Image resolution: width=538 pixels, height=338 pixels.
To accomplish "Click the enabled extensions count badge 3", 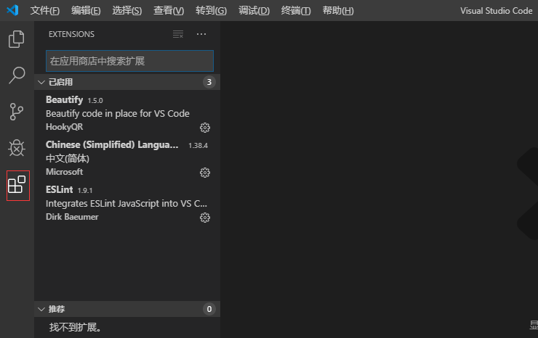I will click(209, 82).
